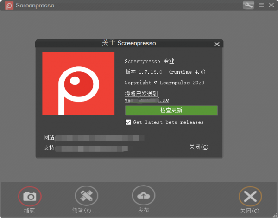Open the wrench settings icon in title bar
The image size is (278, 218).
(x=248, y=5)
